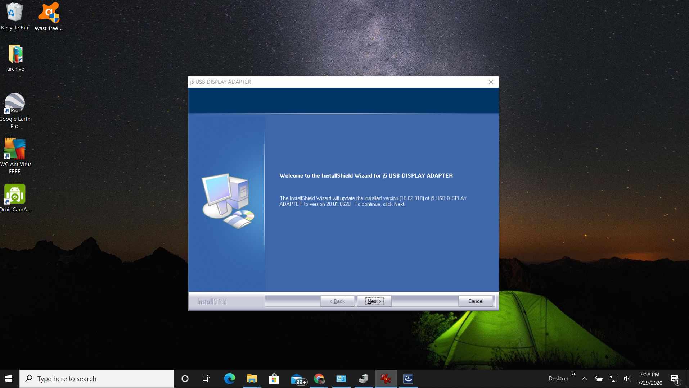Open the clock showing 9:58 PM

click(x=650, y=379)
